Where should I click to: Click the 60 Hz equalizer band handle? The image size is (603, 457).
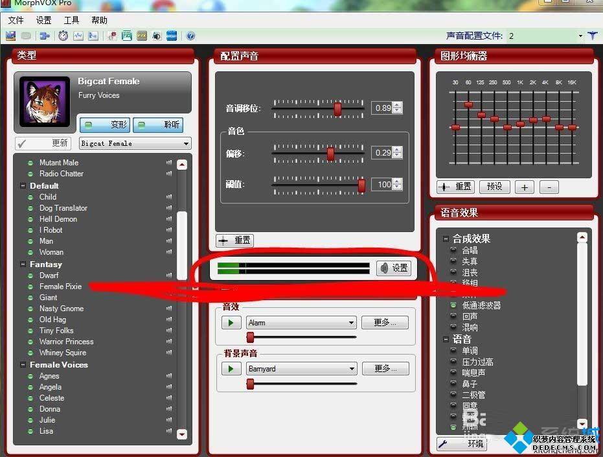coord(468,104)
